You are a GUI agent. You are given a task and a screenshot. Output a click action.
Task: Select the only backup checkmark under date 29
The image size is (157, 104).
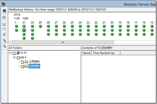[x=41, y=26]
